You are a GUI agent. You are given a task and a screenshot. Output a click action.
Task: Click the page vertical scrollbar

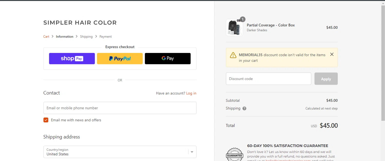(x=383, y=63)
